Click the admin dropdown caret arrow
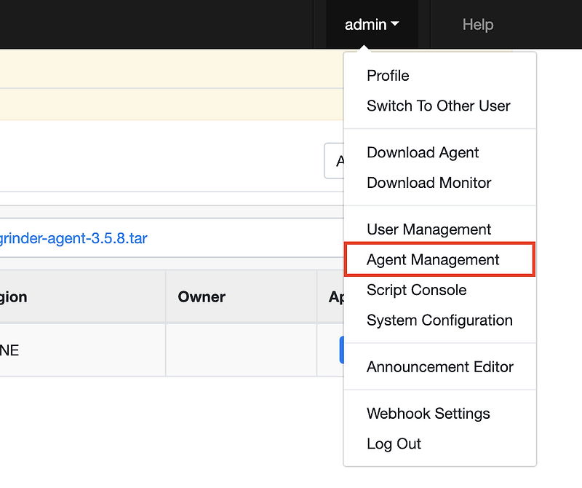Screen dimensions: 582x488 (x=395, y=25)
